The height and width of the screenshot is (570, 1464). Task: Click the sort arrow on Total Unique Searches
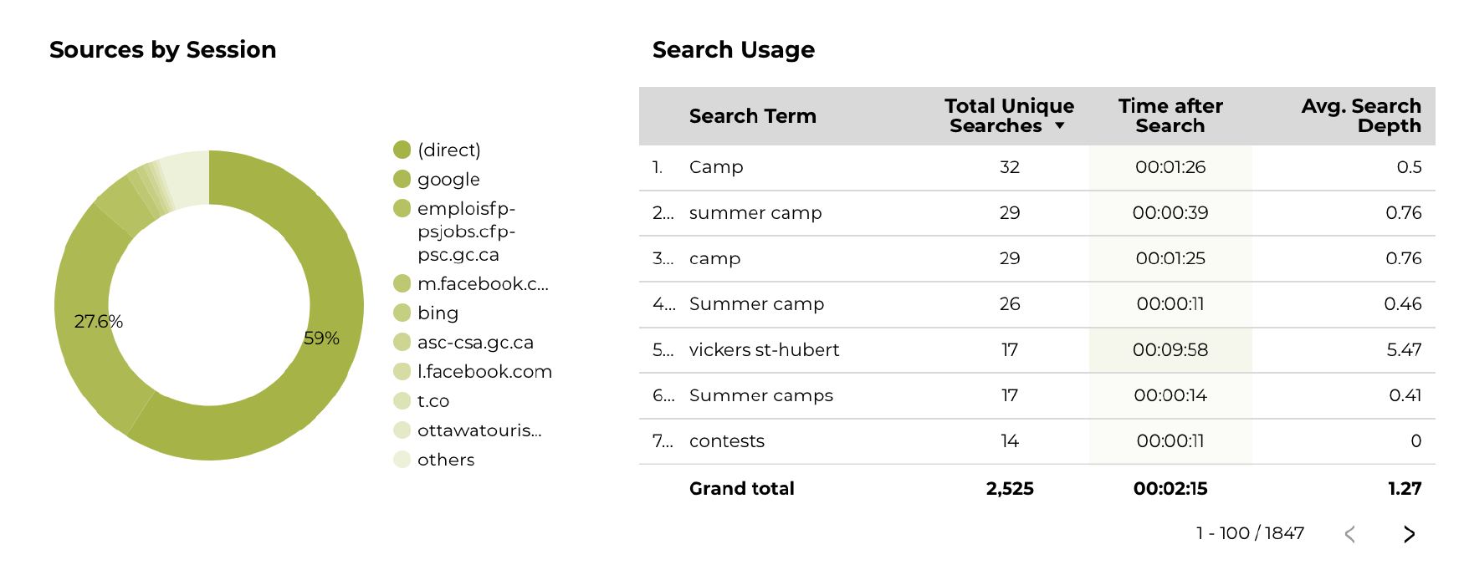tap(1060, 126)
